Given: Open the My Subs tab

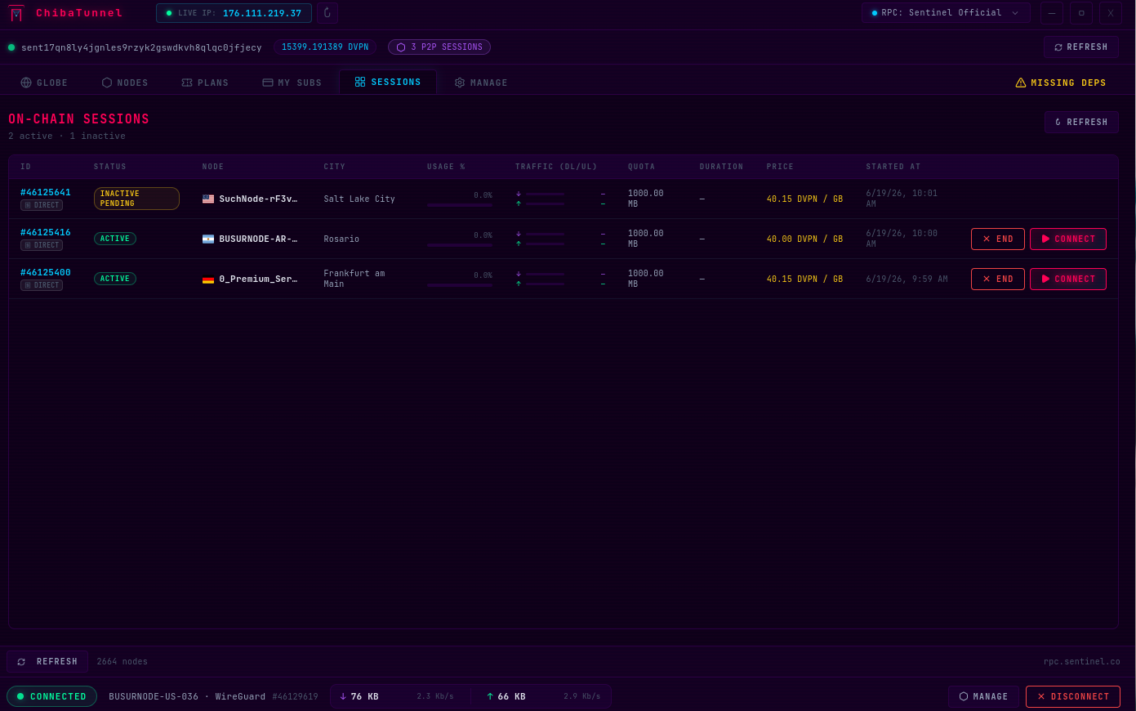Looking at the screenshot, I should (x=292, y=83).
